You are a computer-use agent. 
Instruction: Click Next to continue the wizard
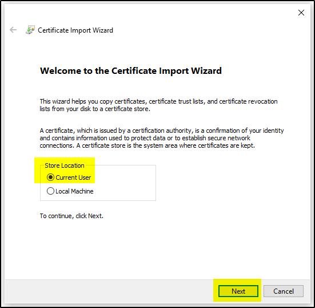(x=238, y=291)
